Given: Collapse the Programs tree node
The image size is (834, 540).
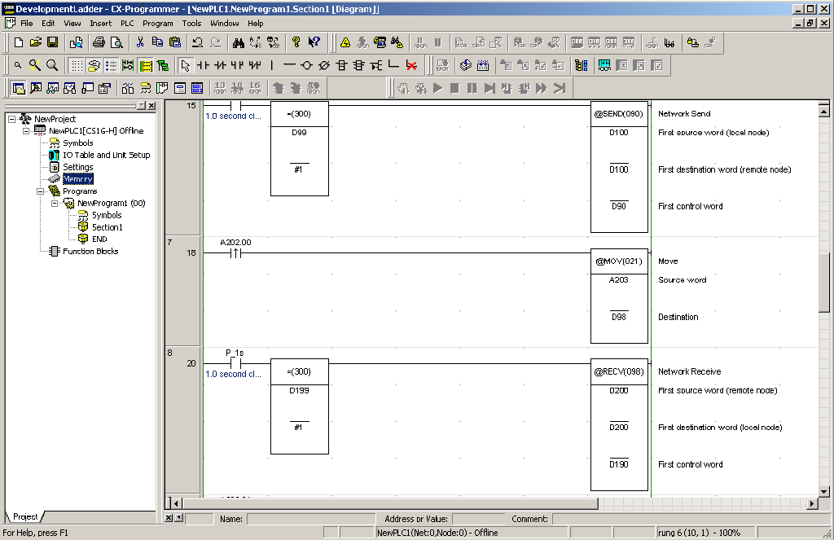Looking at the screenshot, I should tap(41, 191).
